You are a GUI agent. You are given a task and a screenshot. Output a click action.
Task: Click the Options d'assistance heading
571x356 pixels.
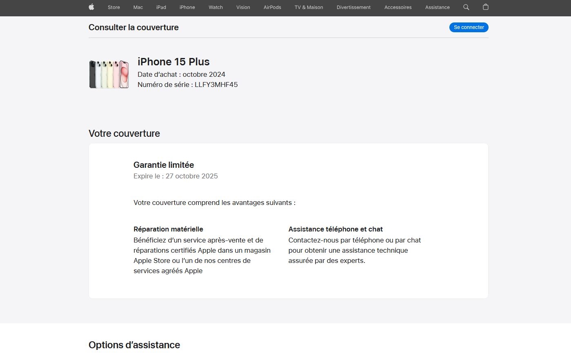pyautogui.click(x=134, y=345)
